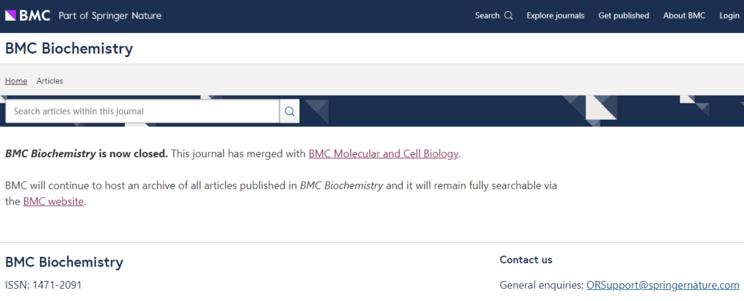Follow the BMC Molecular and Cell Biology link
Image resolution: width=744 pixels, height=301 pixels.
[x=384, y=154]
